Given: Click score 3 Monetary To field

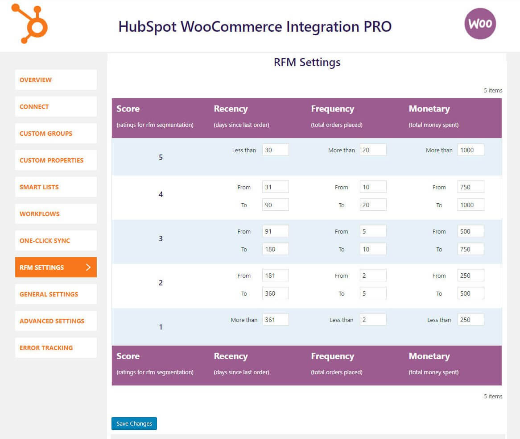Looking at the screenshot, I should (x=470, y=249).
